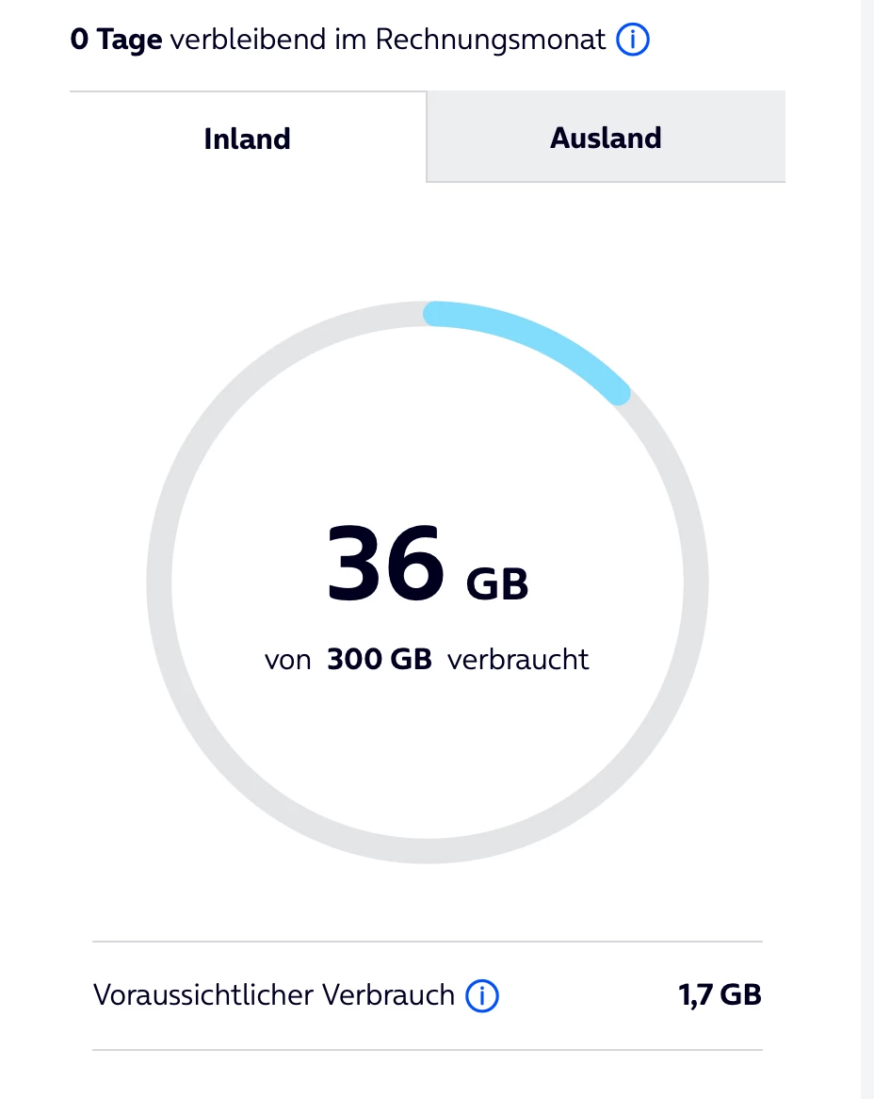Screen dimensions: 874x1099
Task: Switch to the Inland tab
Action: tap(248, 139)
